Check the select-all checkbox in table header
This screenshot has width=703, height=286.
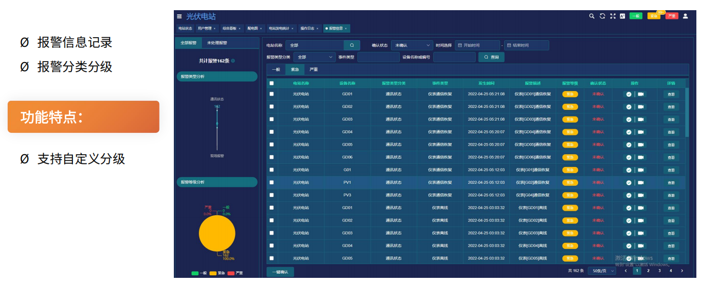coord(272,83)
